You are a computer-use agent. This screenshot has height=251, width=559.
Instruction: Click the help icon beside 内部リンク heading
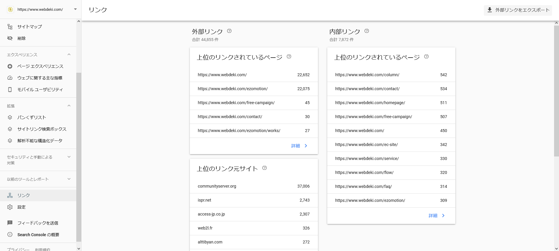[367, 31]
